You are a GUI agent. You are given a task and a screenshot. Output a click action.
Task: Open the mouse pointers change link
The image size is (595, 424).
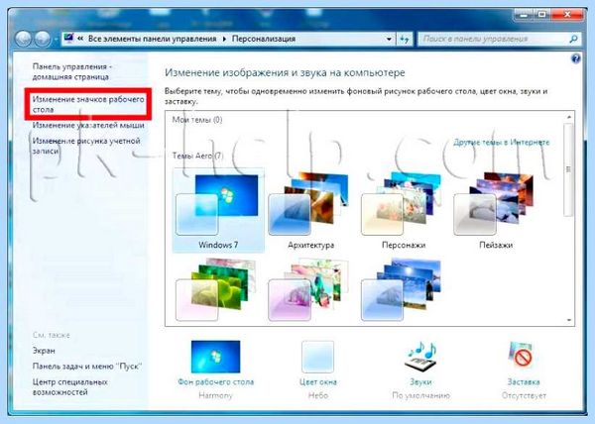[x=88, y=126]
